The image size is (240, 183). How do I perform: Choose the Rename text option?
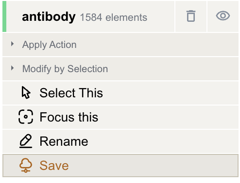point(64,141)
